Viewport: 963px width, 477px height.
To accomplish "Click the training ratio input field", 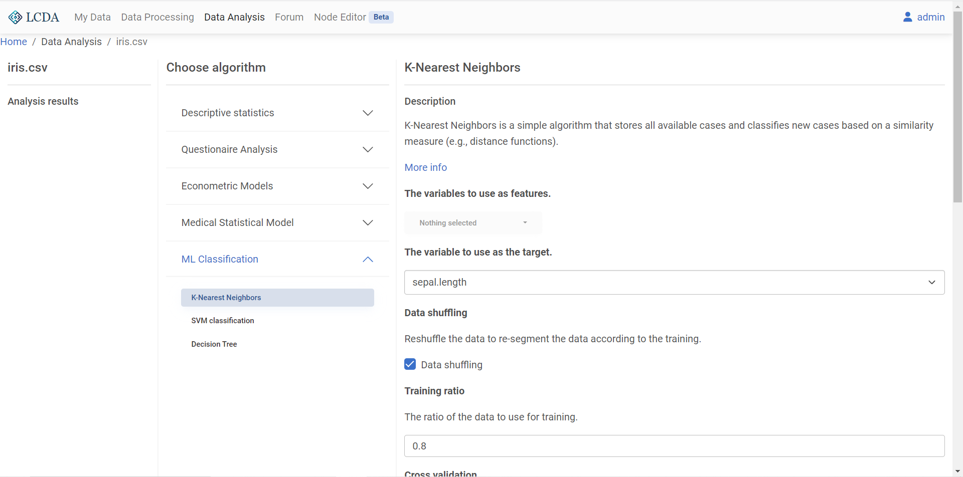I will coord(674,446).
